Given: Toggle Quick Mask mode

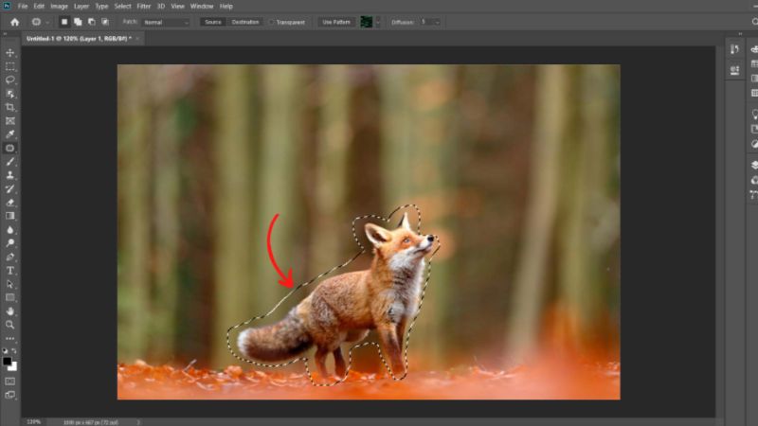Looking at the screenshot, I should tap(9, 382).
